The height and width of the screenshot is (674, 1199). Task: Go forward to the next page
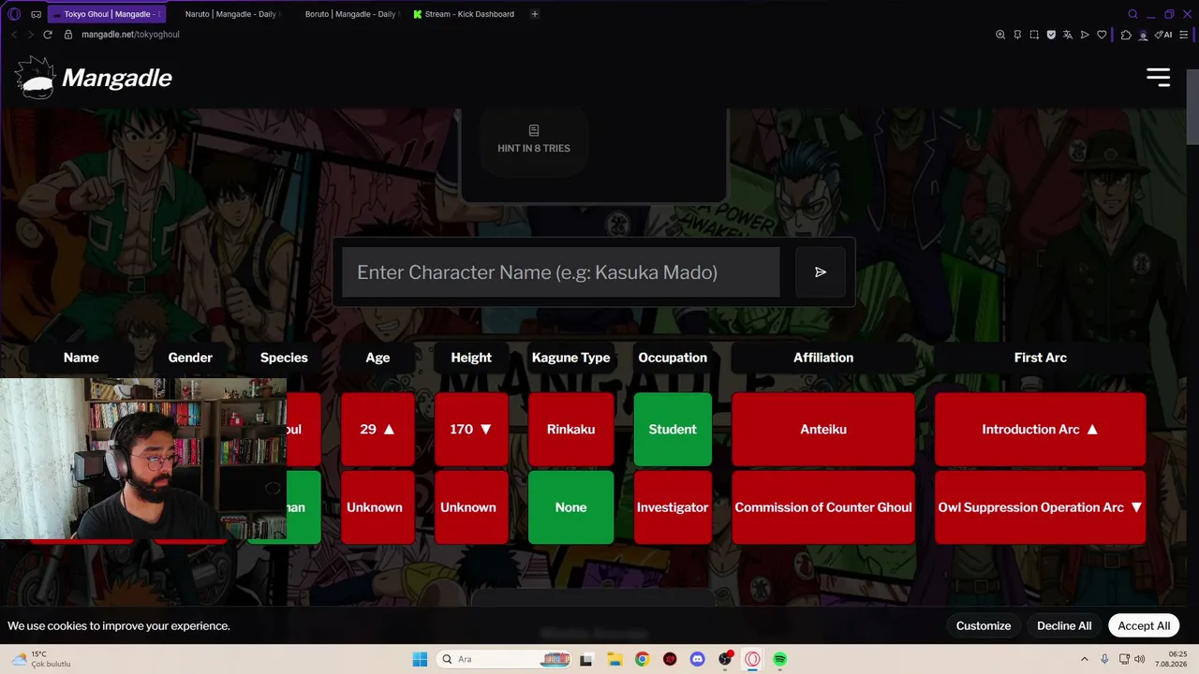click(30, 35)
